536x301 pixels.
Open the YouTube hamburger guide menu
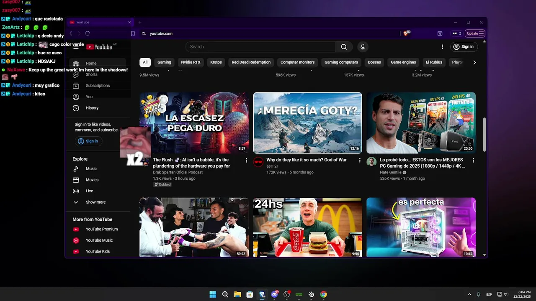pyautogui.click(x=76, y=47)
